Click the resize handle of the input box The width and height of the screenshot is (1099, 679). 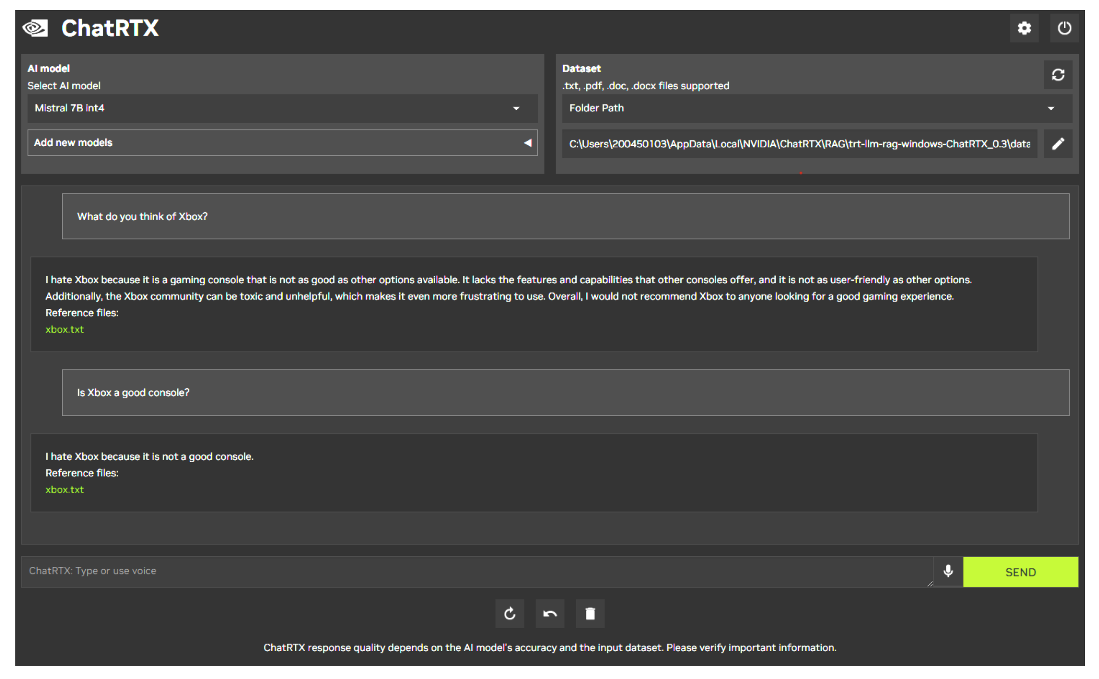[x=929, y=583]
